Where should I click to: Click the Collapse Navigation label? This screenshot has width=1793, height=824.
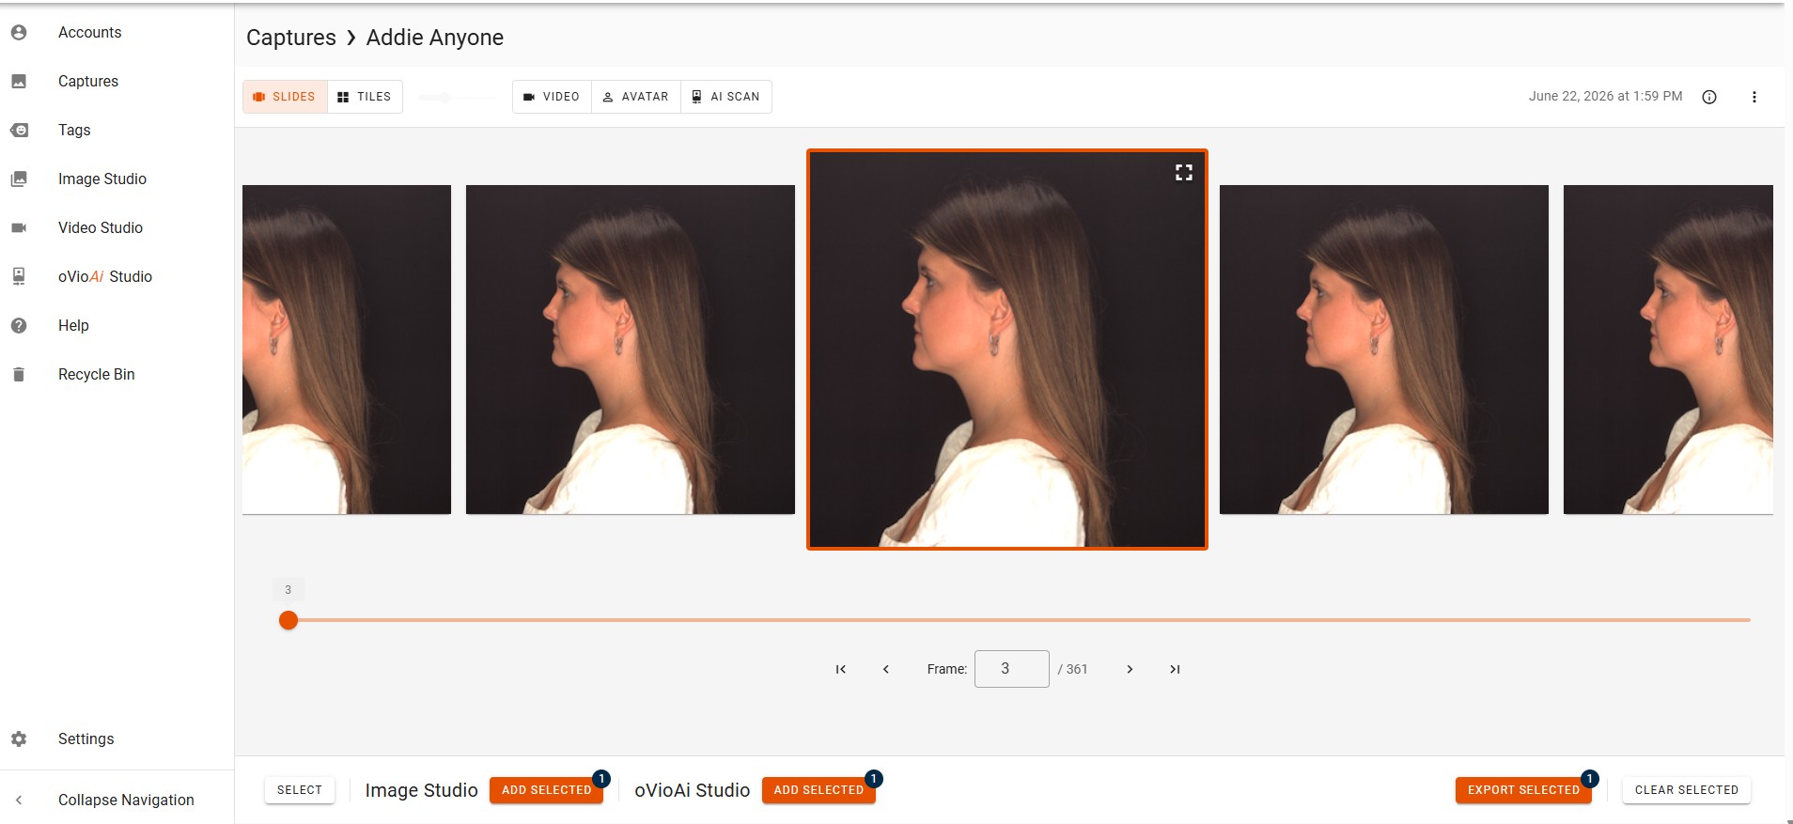tap(126, 800)
